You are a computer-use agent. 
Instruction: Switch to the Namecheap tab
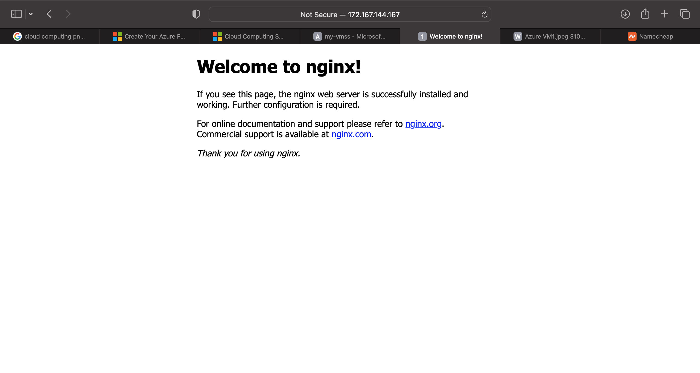point(650,36)
